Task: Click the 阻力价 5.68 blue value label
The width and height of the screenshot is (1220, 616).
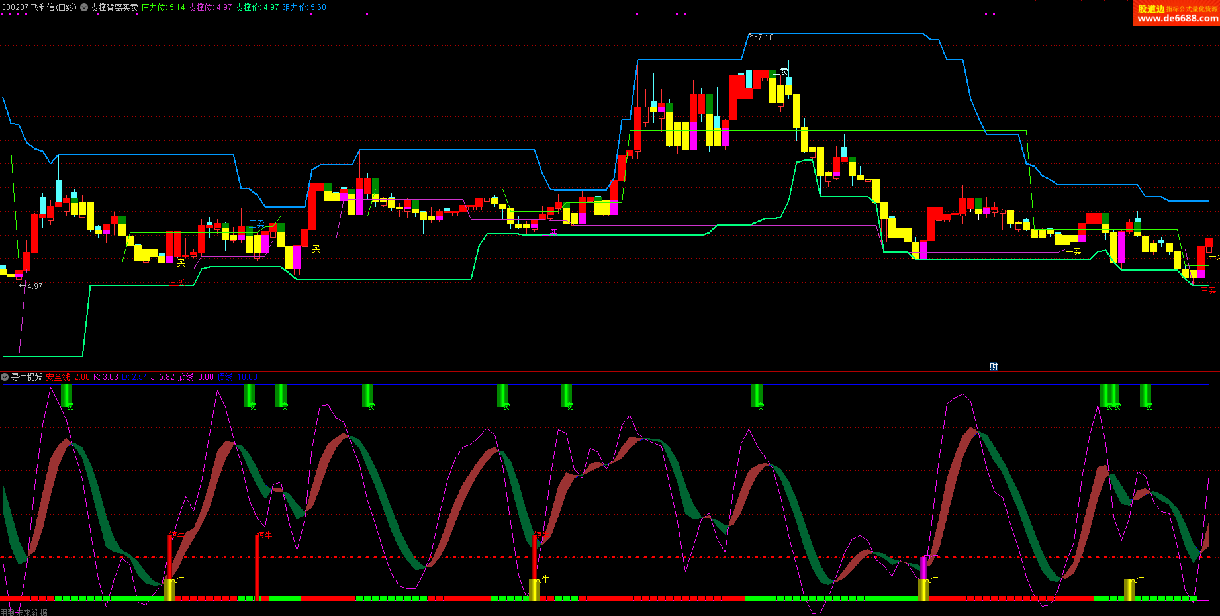Action: (304, 7)
